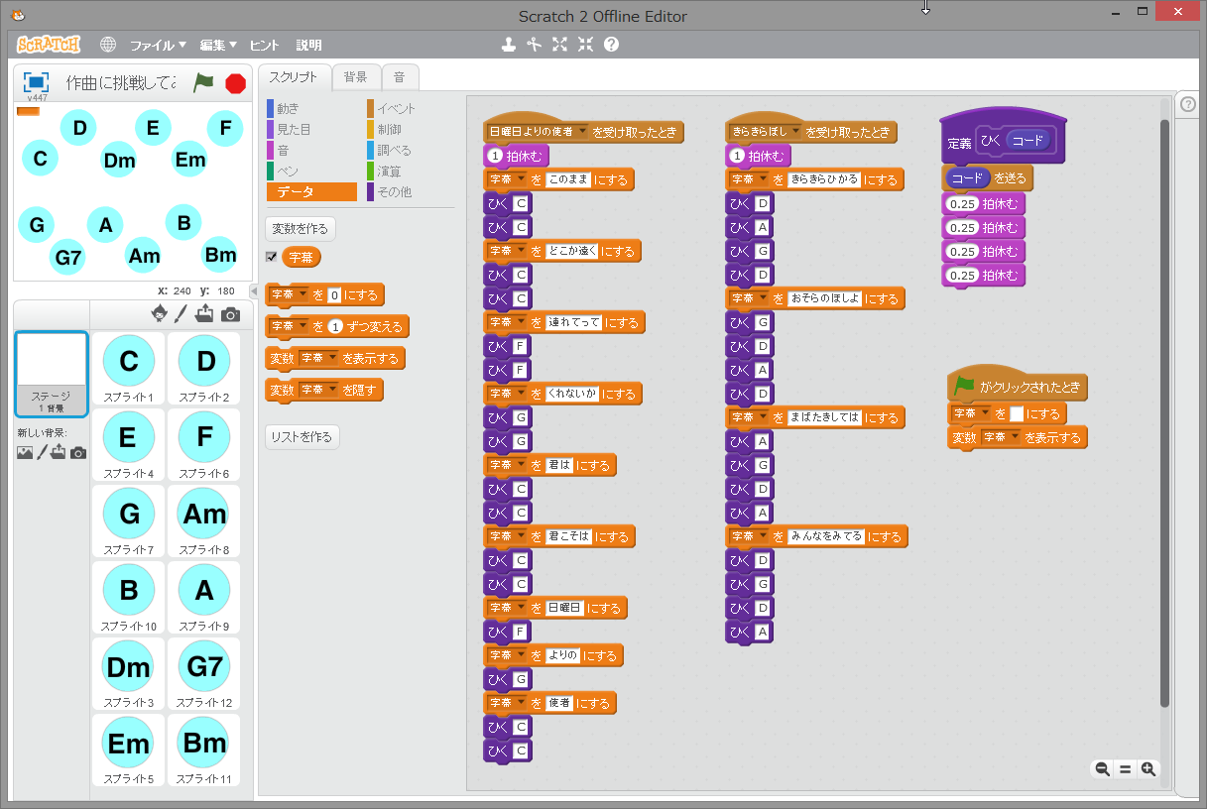Zoom out the scripts area
This screenshot has width=1207, height=809.
1102,769
